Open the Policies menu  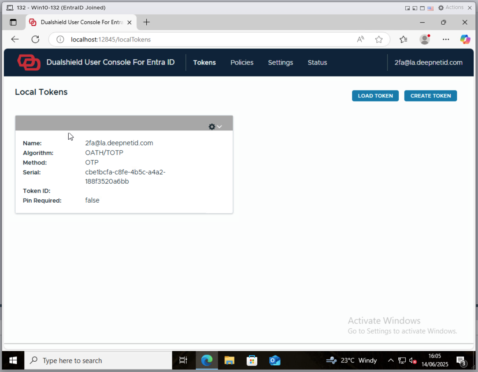[x=242, y=62]
